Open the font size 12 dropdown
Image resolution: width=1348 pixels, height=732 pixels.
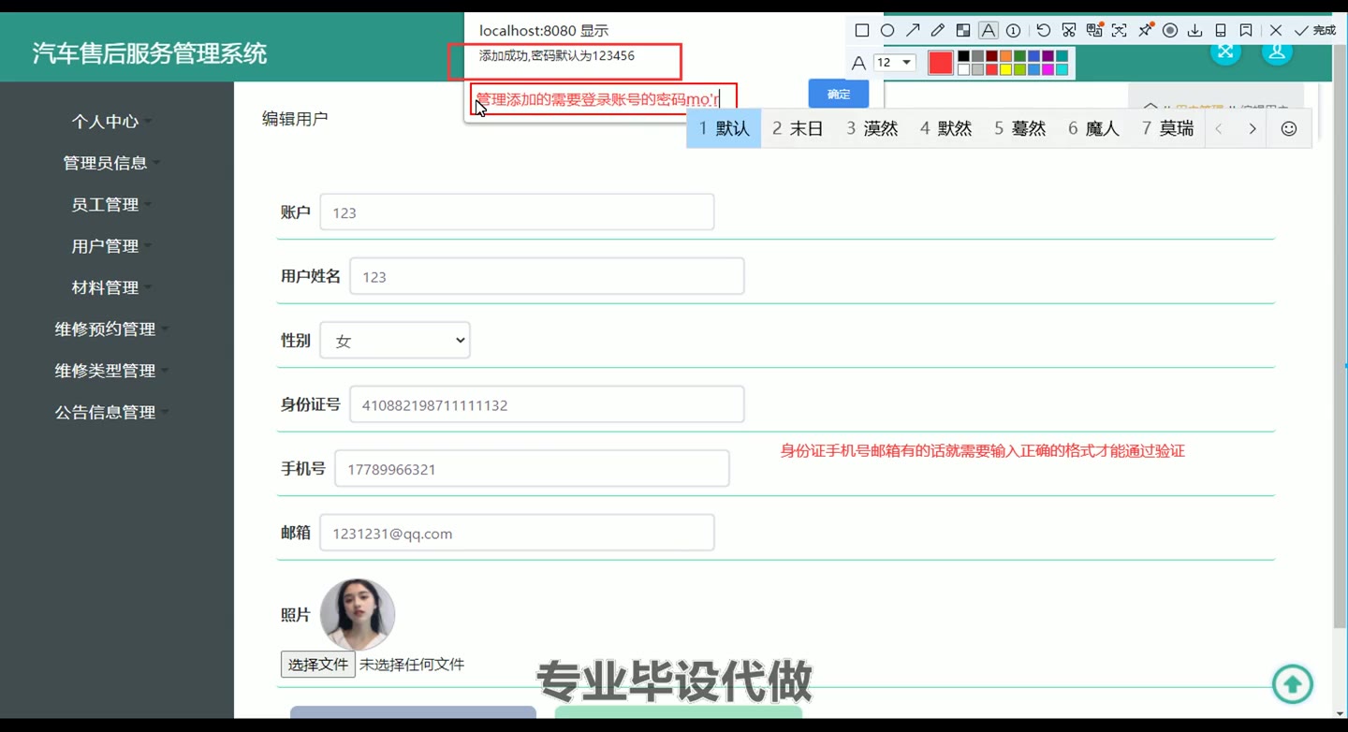[895, 62]
